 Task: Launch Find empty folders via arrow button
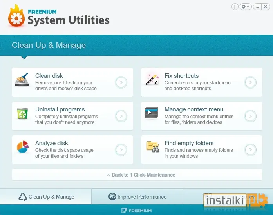(250, 149)
